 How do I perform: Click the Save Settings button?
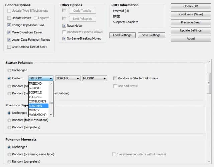pyautogui.click(x=151, y=35)
